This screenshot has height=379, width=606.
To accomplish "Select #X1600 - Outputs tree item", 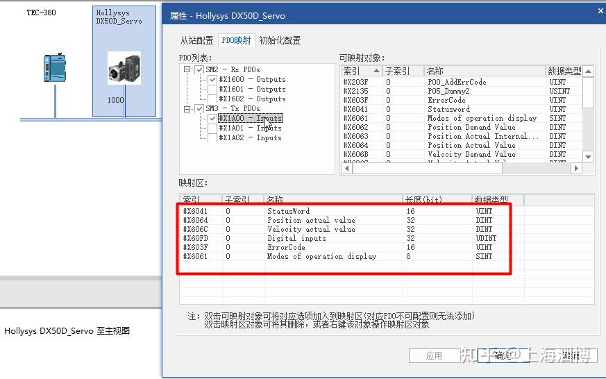I will point(252,80).
